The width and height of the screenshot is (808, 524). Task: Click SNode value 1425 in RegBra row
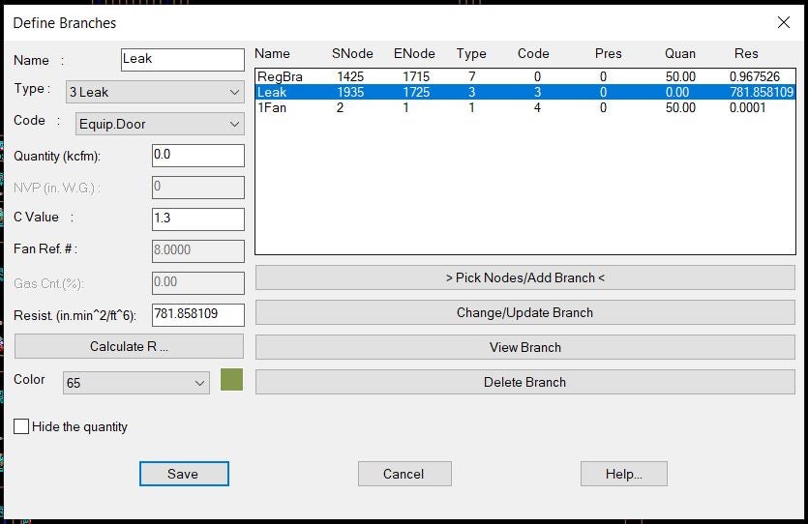point(350,76)
